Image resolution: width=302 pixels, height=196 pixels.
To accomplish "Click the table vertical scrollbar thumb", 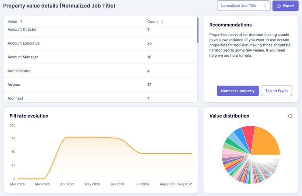I will (198, 30).
